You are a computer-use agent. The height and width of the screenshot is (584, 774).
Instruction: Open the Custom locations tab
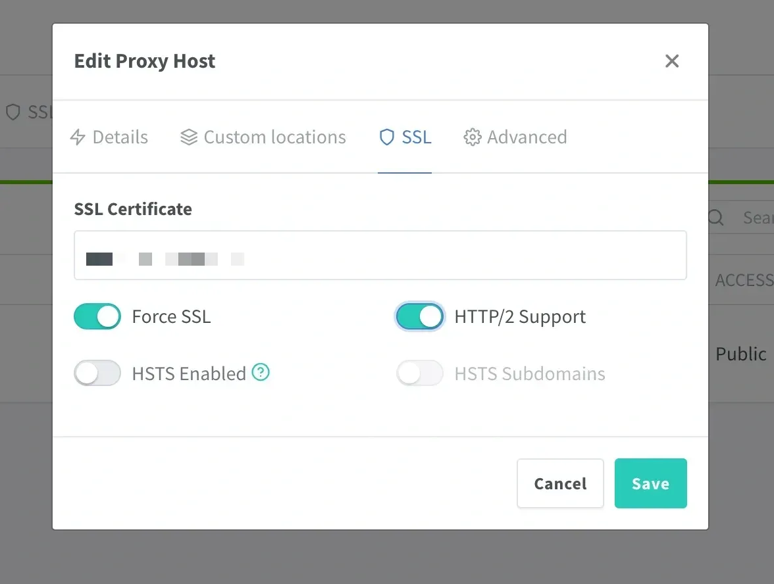(x=263, y=137)
